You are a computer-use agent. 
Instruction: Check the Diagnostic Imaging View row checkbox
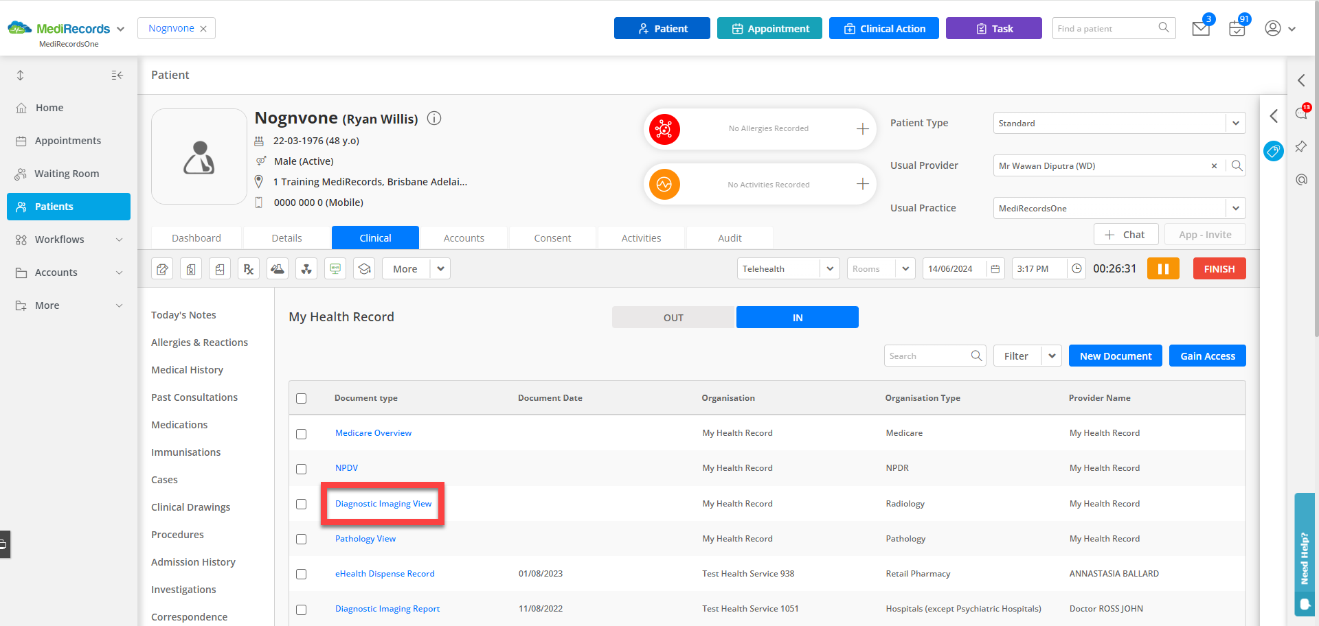pos(301,504)
